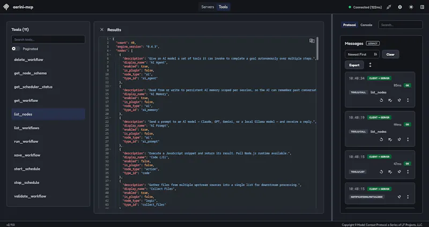429x227 pixels.
Task: Click the aerini-mcp logo icon
Action: 6,7
